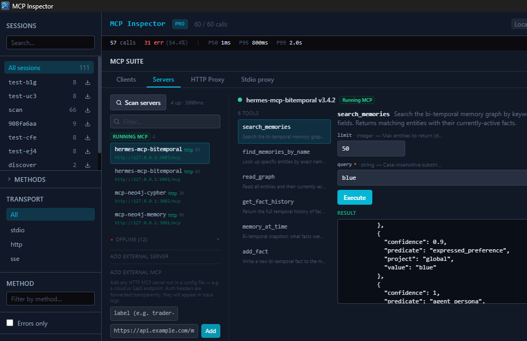Screen dimensions: 527x341
Task: Select hermes-mcp-bitemporal server on port 3003
Action: [x=160, y=153]
